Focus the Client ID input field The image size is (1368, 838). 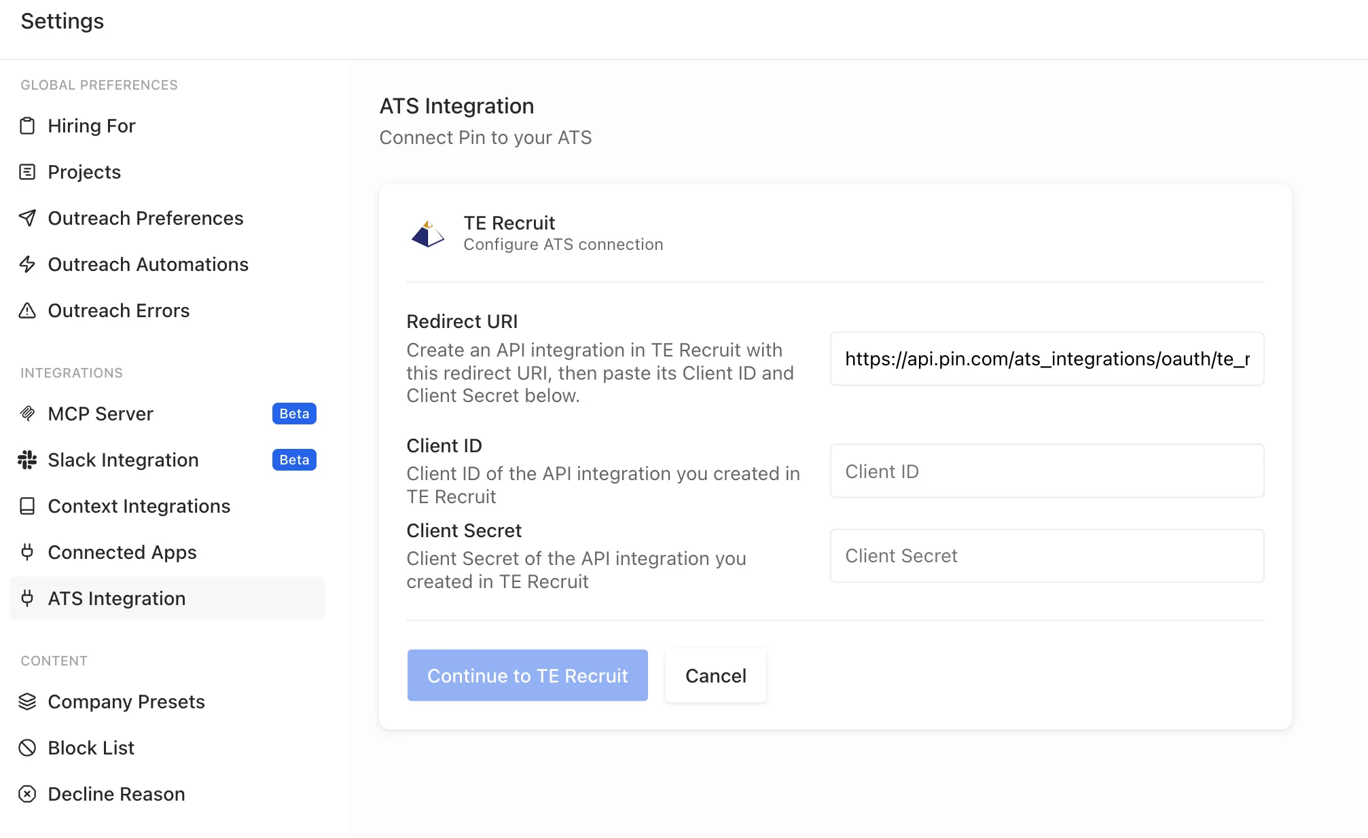(1047, 471)
